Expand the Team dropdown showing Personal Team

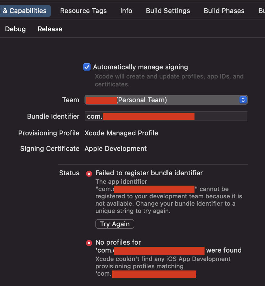pos(166,99)
